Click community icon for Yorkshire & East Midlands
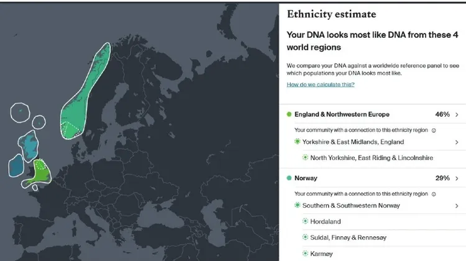The height and width of the screenshot is (261, 466). (297, 141)
